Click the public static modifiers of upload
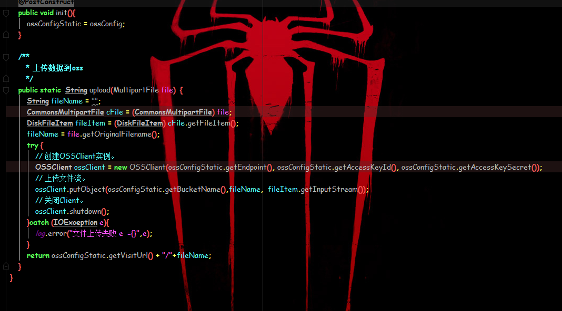The height and width of the screenshot is (311, 562). (x=39, y=90)
